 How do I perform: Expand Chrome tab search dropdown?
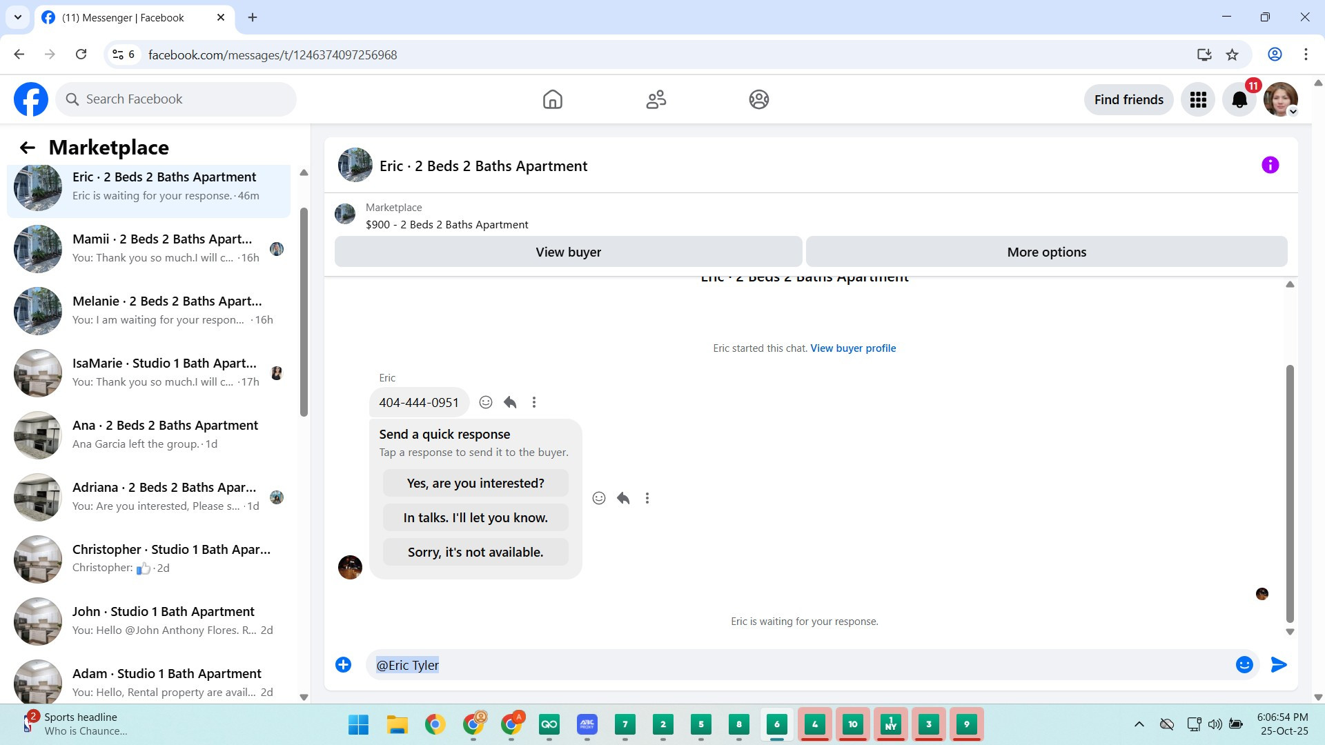click(17, 17)
